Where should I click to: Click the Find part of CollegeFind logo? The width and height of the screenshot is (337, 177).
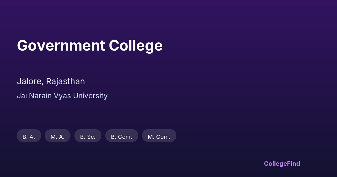coord(293,164)
